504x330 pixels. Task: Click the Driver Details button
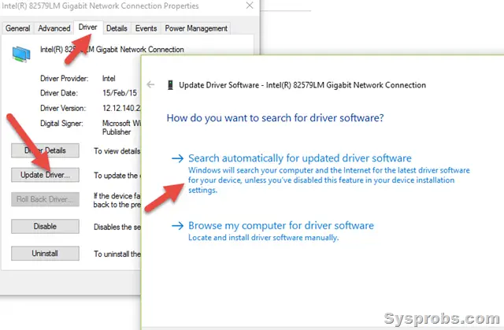pyautogui.click(x=45, y=150)
